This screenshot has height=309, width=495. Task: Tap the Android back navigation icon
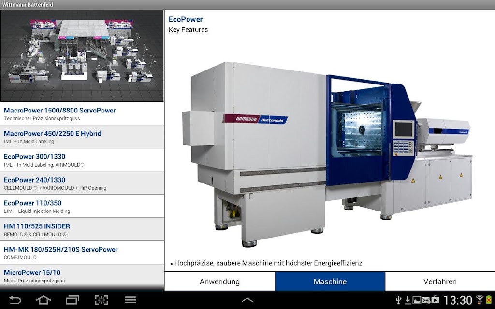[x=15, y=300]
